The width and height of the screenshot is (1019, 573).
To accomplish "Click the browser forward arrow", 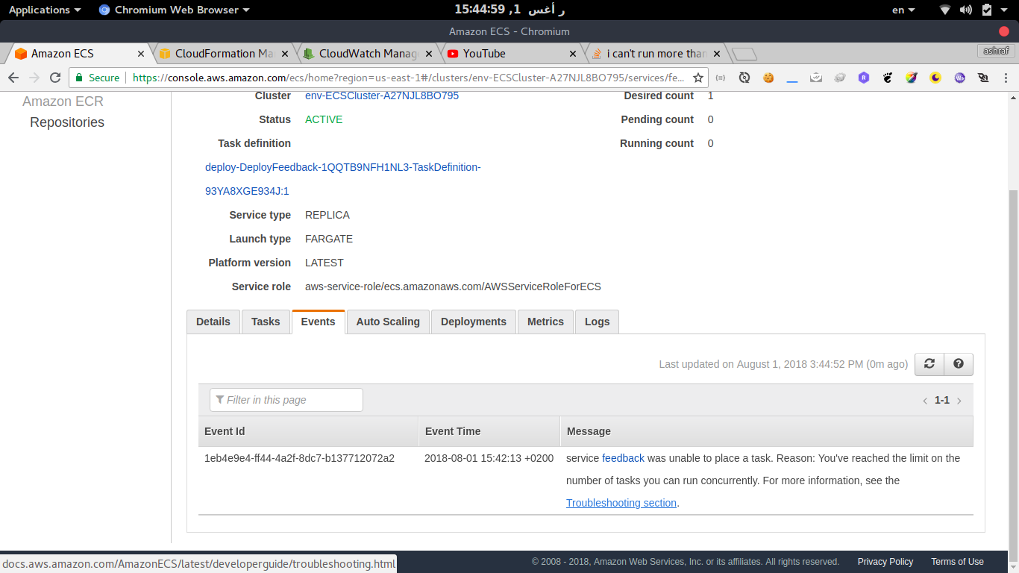I will pos(34,78).
